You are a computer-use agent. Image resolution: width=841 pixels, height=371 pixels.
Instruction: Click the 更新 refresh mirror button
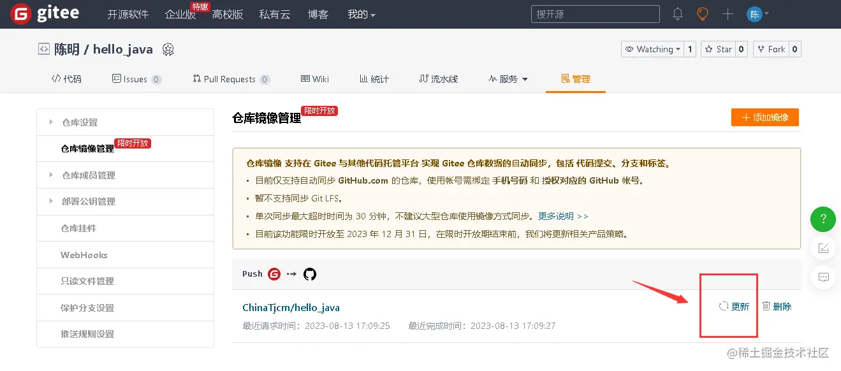(x=734, y=307)
